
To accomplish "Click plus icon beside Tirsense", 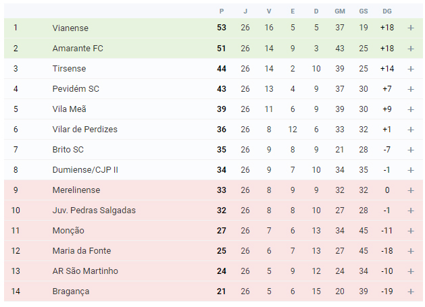I will pyautogui.click(x=411, y=69).
